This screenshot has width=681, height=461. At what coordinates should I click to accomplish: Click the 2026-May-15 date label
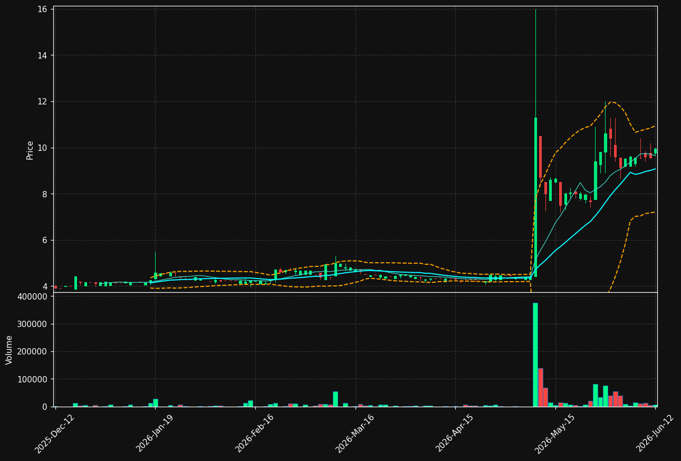(x=555, y=434)
